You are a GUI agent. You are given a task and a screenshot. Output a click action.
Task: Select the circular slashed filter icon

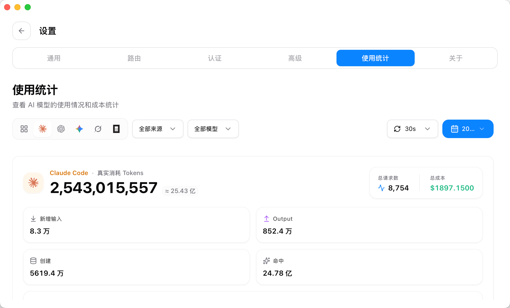(x=98, y=129)
